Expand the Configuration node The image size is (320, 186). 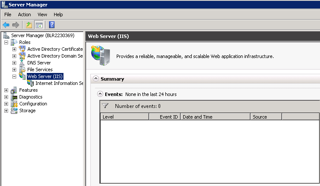click(x=6, y=104)
